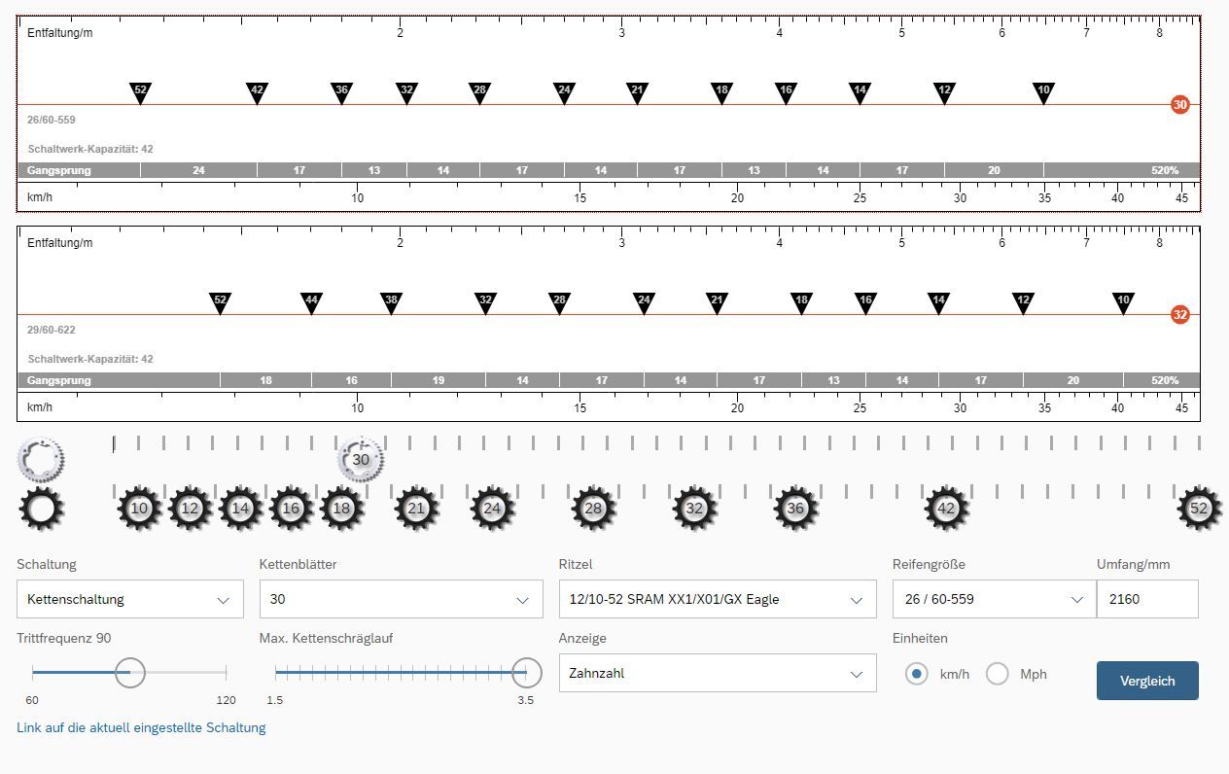Click the Umfang/mm input field

1147,599
